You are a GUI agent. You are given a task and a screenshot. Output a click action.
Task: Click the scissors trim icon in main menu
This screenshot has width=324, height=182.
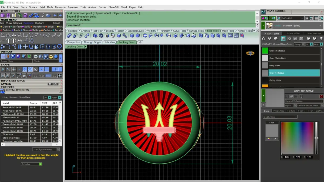point(54,46)
